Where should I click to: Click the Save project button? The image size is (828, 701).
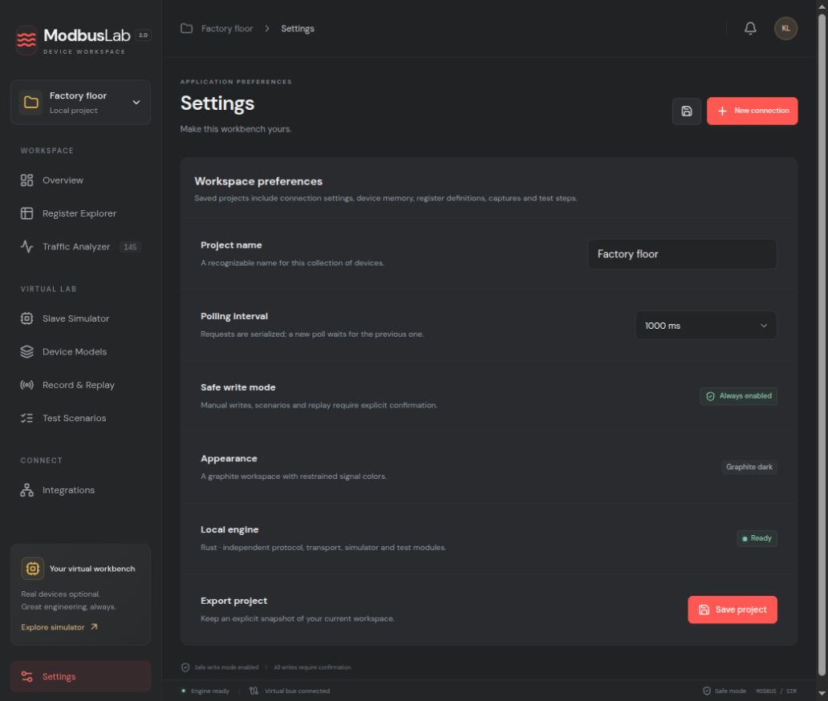(732, 610)
